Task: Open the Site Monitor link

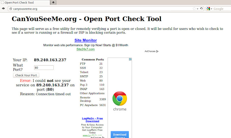Action: (x=85, y=40)
